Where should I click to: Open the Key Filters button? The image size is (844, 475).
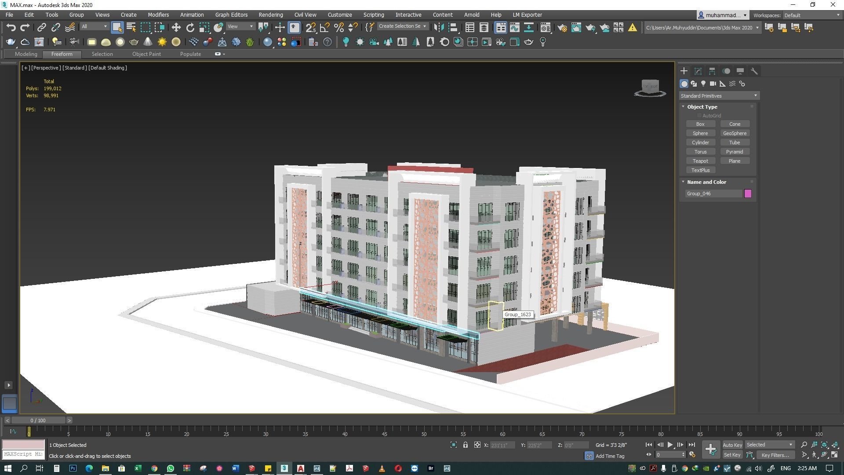775,455
